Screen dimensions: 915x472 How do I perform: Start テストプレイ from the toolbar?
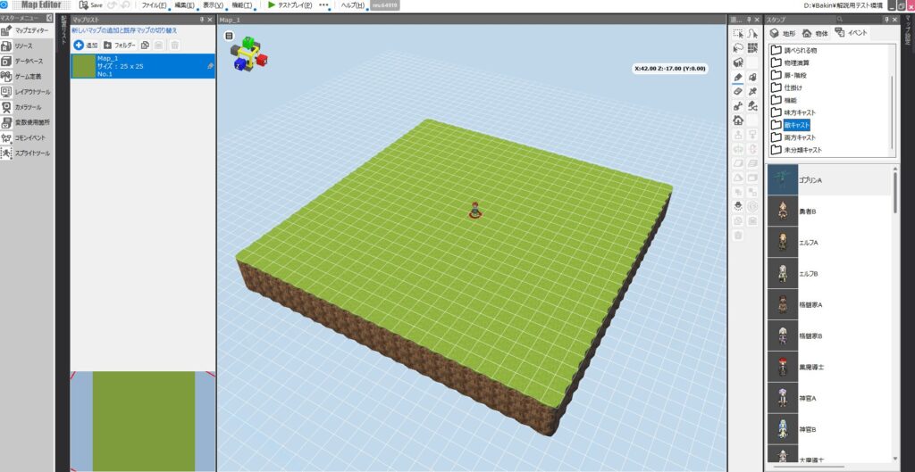[290, 5]
